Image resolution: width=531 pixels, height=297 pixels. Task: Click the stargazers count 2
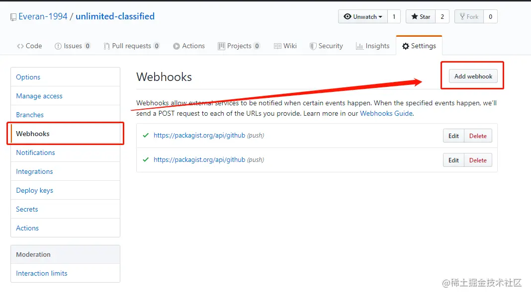point(442,16)
